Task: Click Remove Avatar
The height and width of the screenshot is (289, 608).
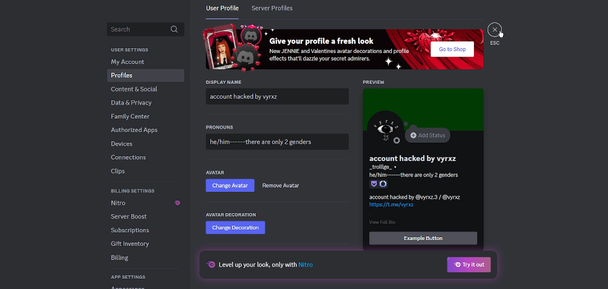Action: 281,185
